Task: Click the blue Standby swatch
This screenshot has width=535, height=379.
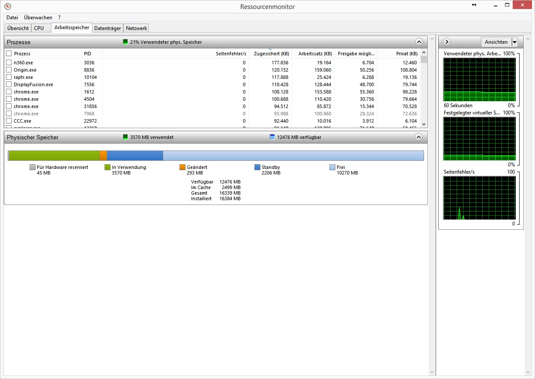Action: coord(257,167)
